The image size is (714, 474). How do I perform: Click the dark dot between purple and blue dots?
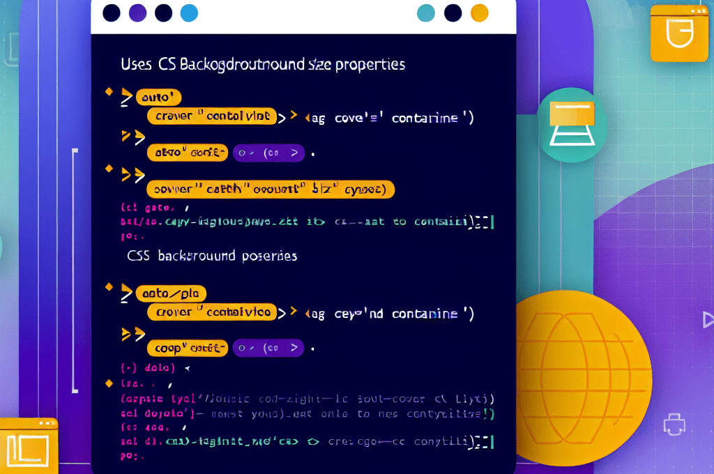pyautogui.click(x=163, y=13)
